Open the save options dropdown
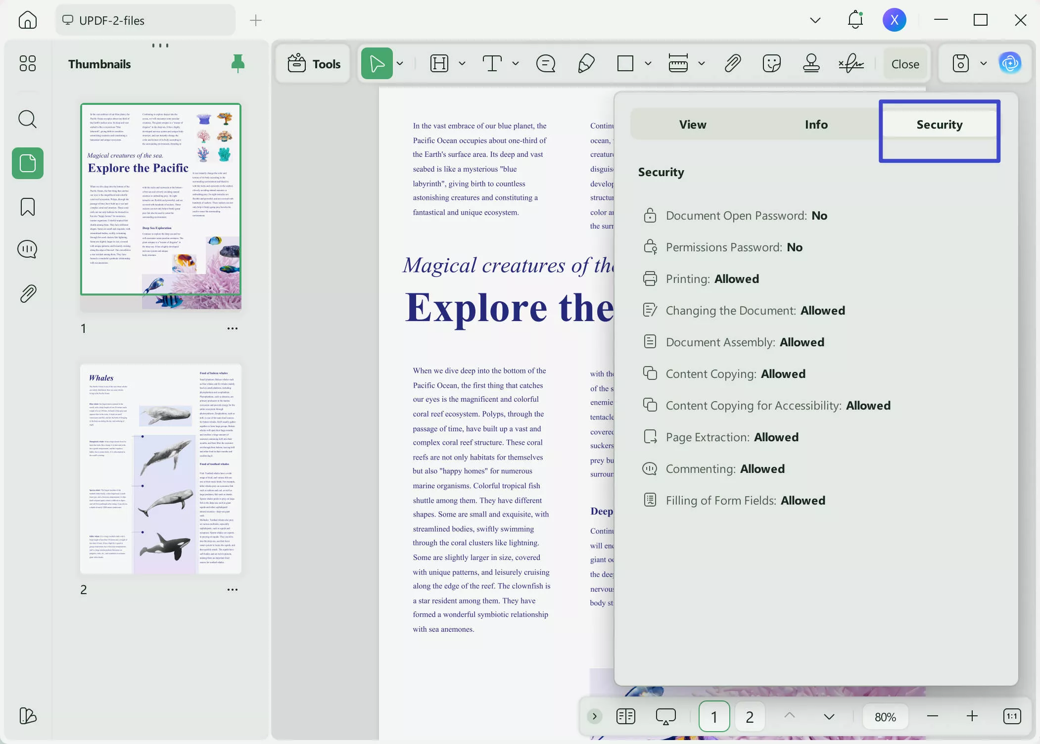This screenshot has height=744, width=1040. point(983,63)
